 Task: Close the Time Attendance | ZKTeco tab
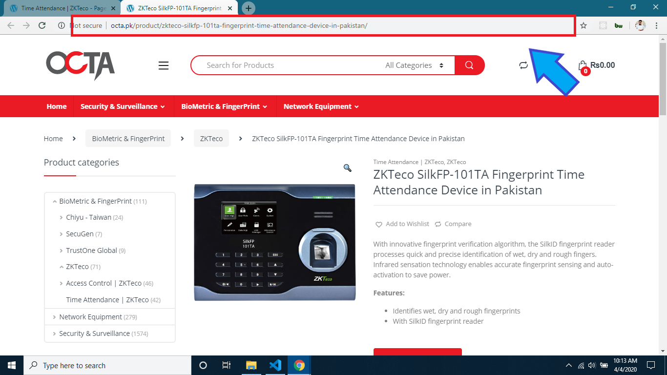click(x=113, y=8)
